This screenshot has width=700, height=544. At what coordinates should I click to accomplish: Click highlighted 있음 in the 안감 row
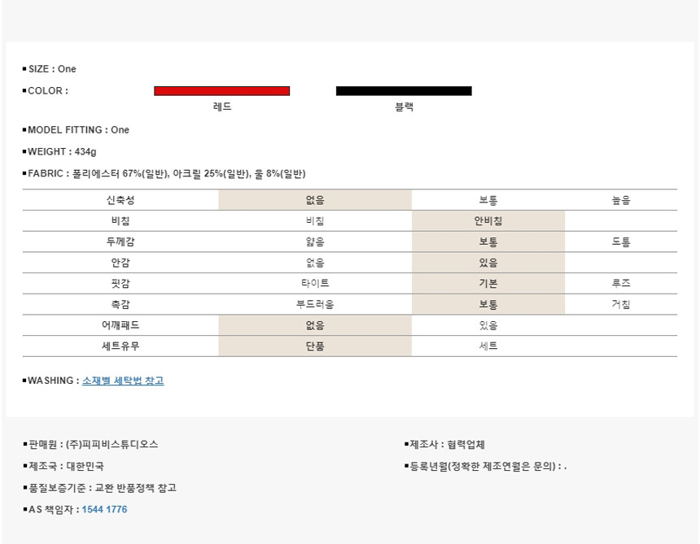[488, 263]
